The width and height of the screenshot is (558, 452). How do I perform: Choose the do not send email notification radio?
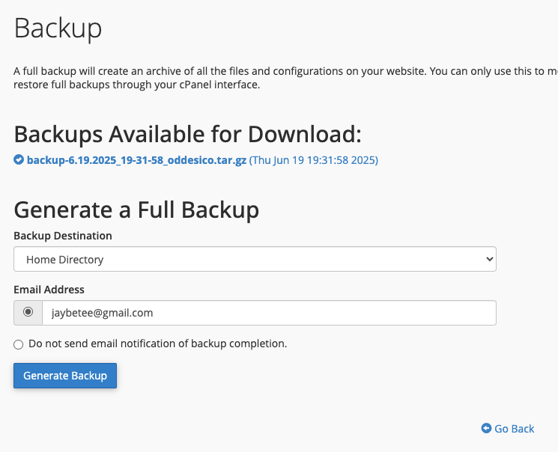[x=19, y=344]
